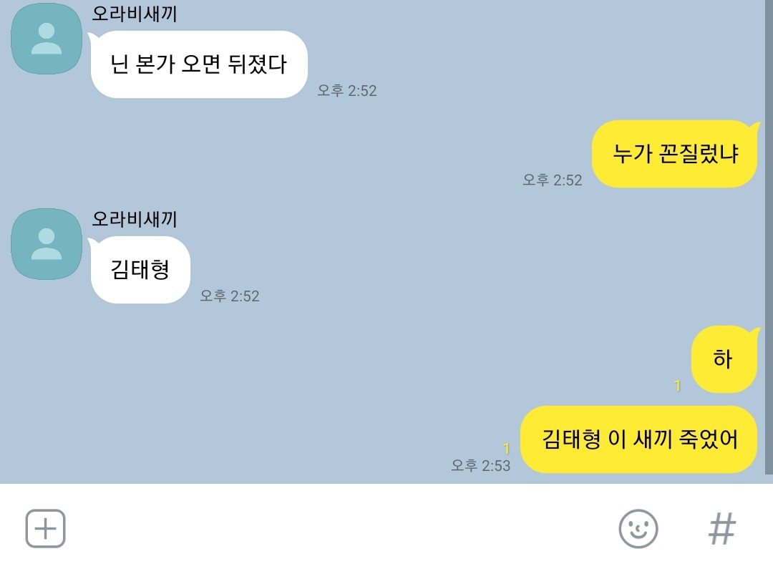Open profile avatar beside the '김태형' message
Image resolution: width=773 pixels, height=574 pixels.
47,244
